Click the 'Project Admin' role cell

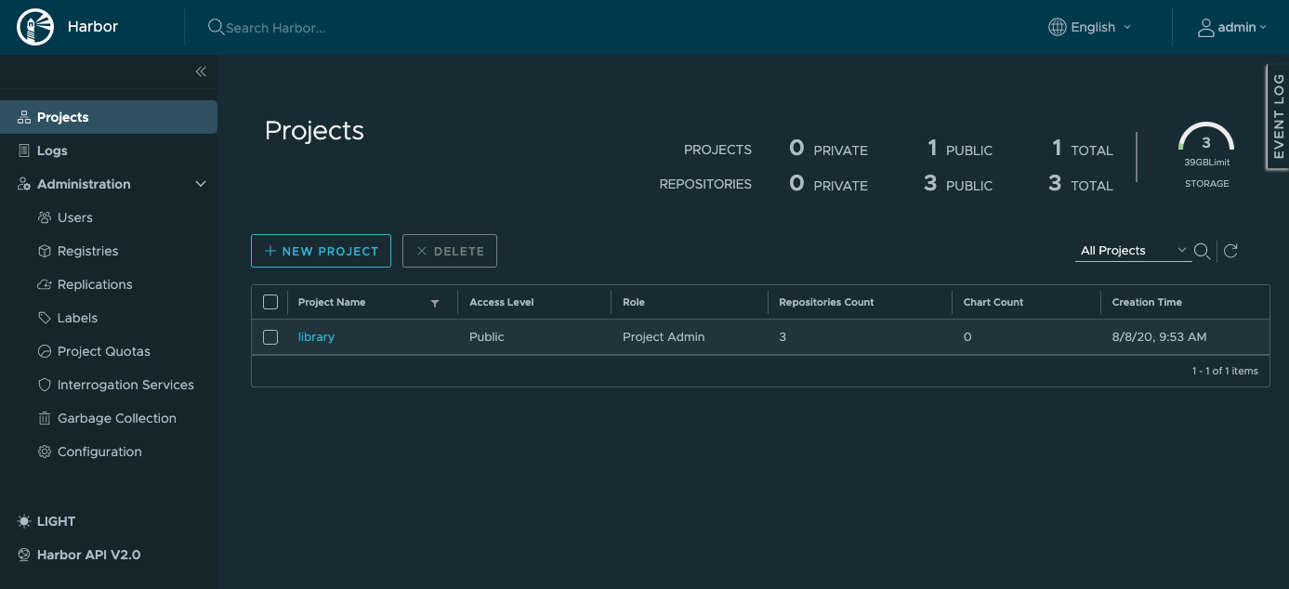click(664, 337)
